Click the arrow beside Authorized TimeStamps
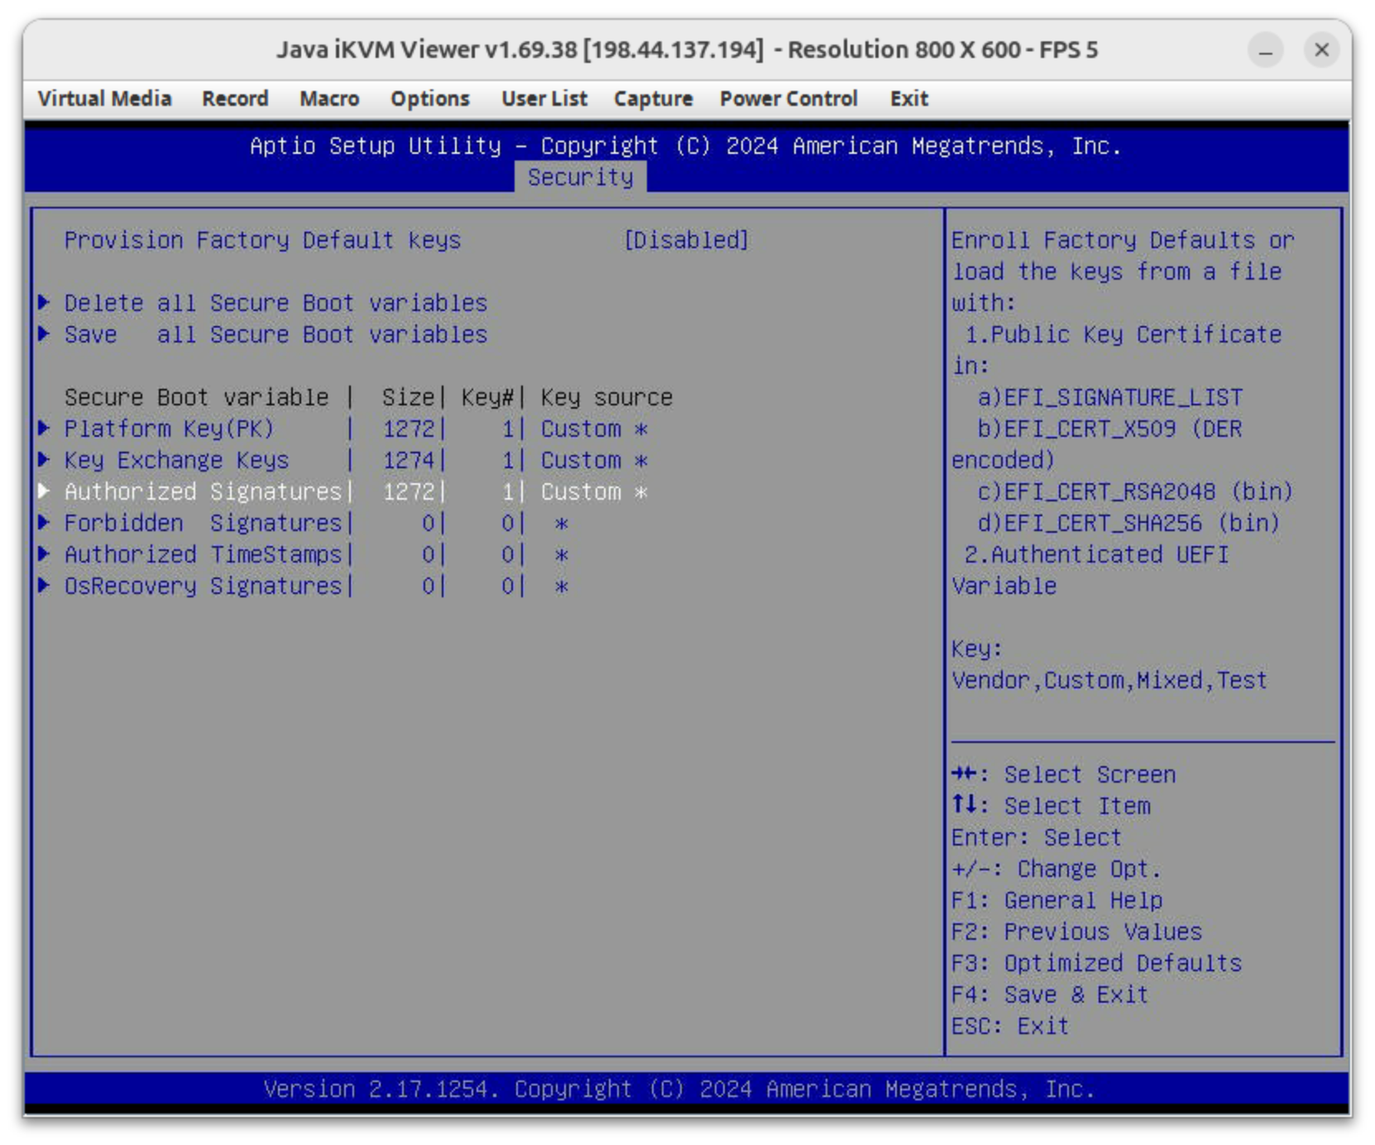 45,554
